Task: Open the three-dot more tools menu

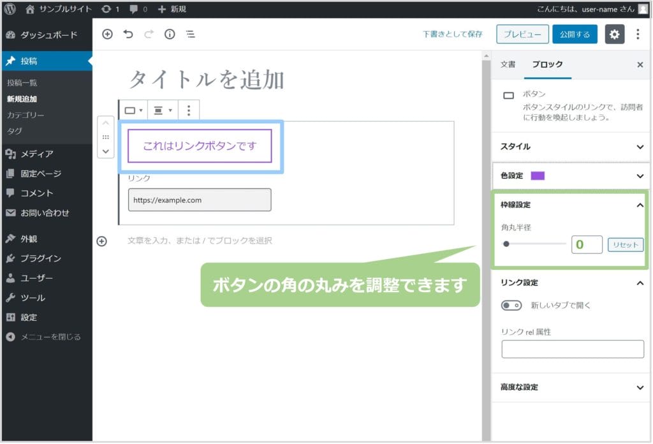Action: (638, 34)
